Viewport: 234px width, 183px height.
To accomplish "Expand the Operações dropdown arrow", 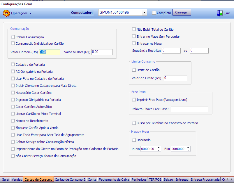I will pyautogui.click(x=30, y=13).
